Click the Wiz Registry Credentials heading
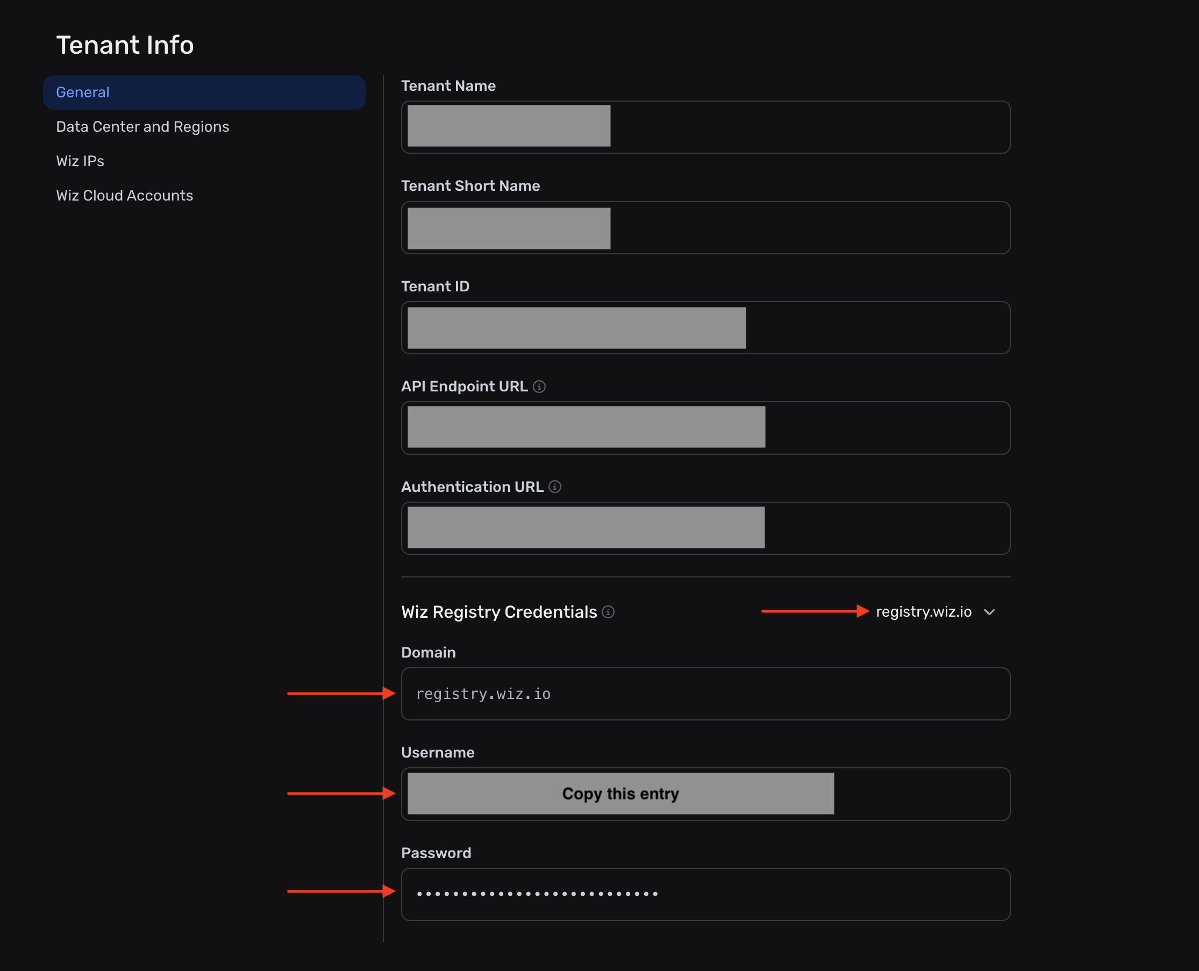1199x971 pixels. coord(499,612)
